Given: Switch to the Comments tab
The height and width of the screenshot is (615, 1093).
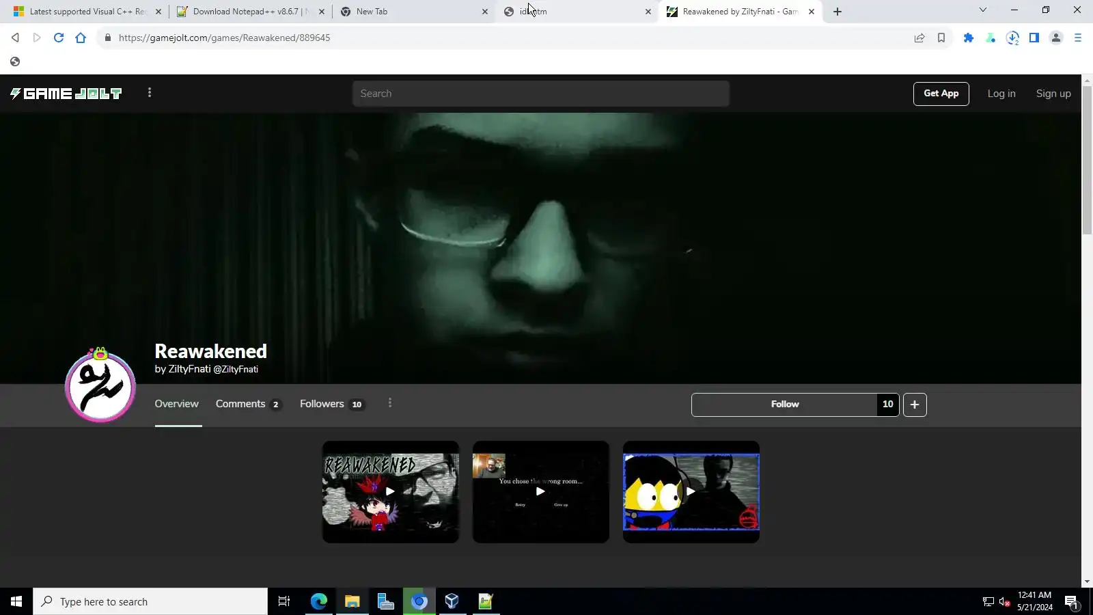Looking at the screenshot, I should tap(249, 404).
